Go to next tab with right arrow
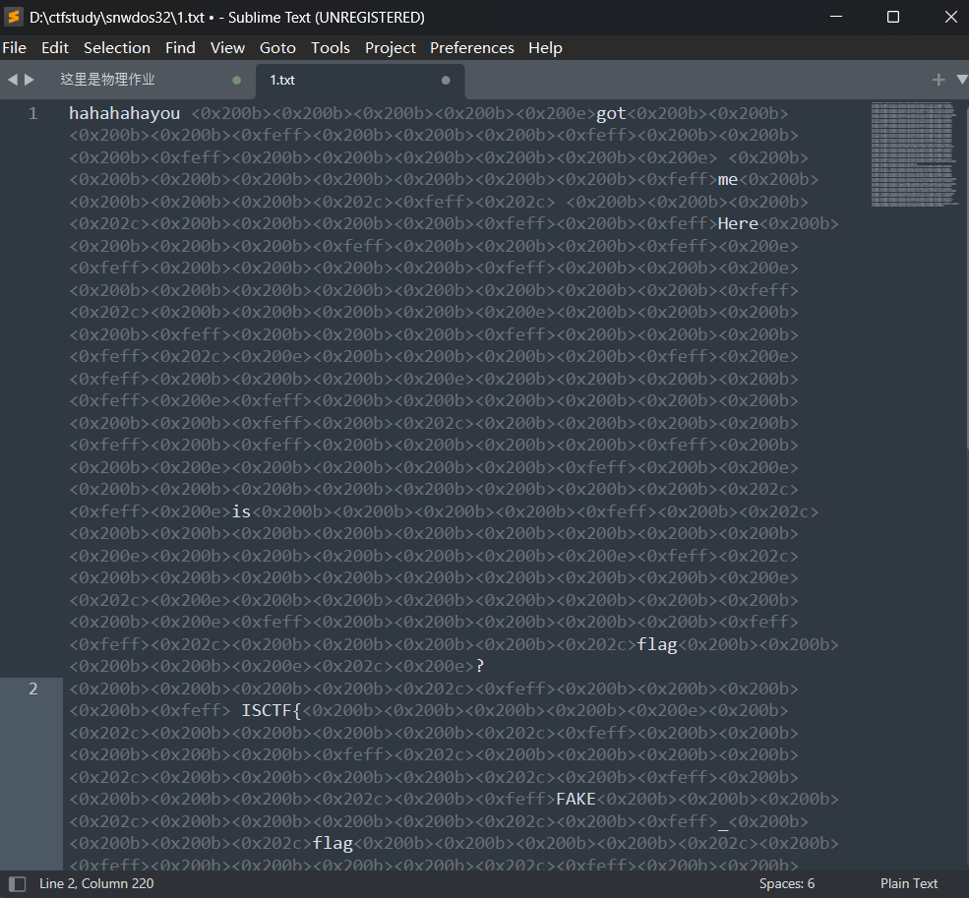 tap(30, 79)
